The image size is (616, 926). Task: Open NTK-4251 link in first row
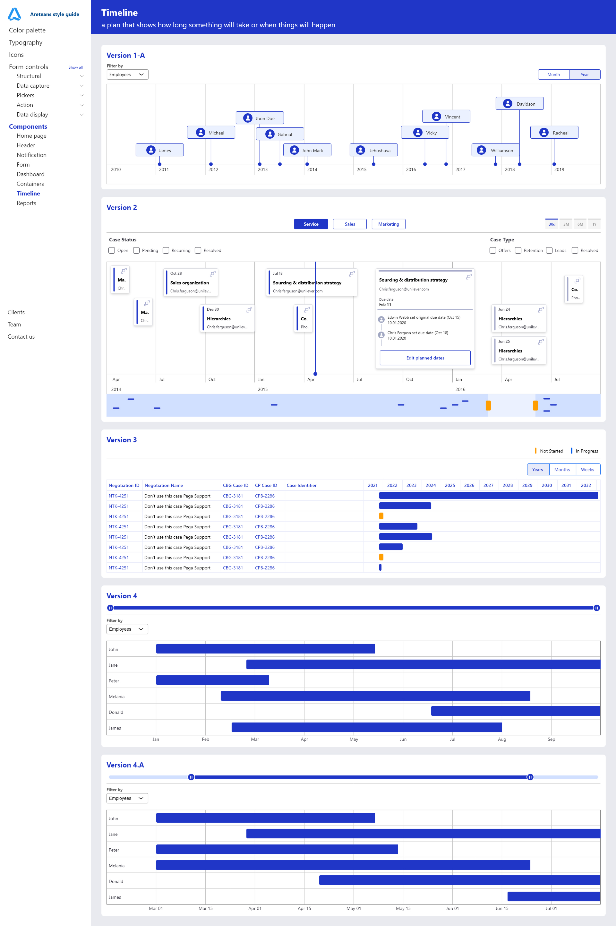pyautogui.click(x=119, y=496)
